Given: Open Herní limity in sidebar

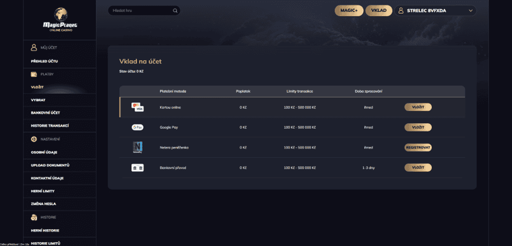Looking at the screenshot, I should pos(42,191).
